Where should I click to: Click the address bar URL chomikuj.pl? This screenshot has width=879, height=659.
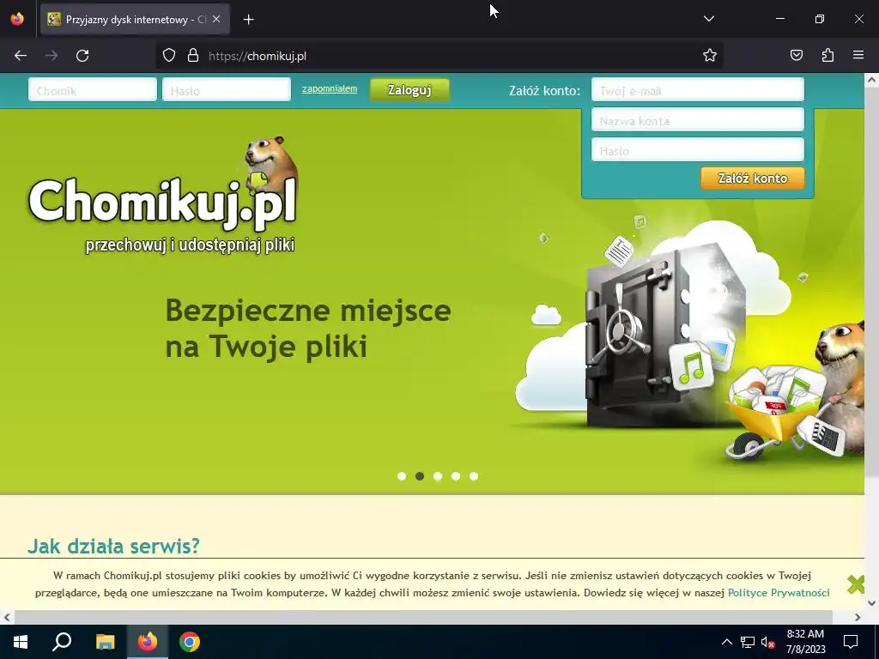coord(258,56)
